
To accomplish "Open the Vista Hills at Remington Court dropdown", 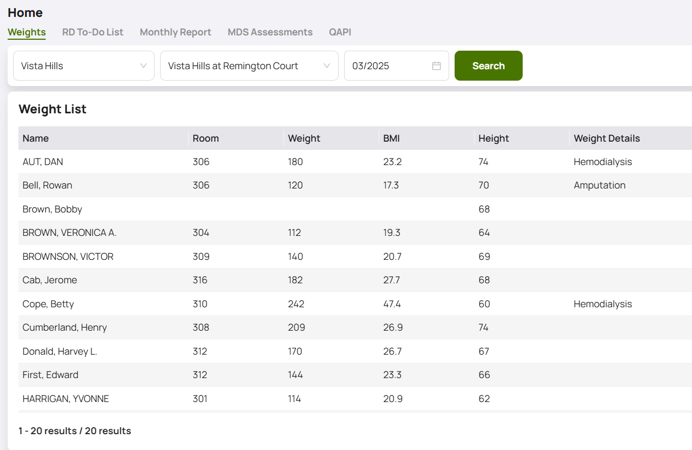I will (x=249, y=66).
